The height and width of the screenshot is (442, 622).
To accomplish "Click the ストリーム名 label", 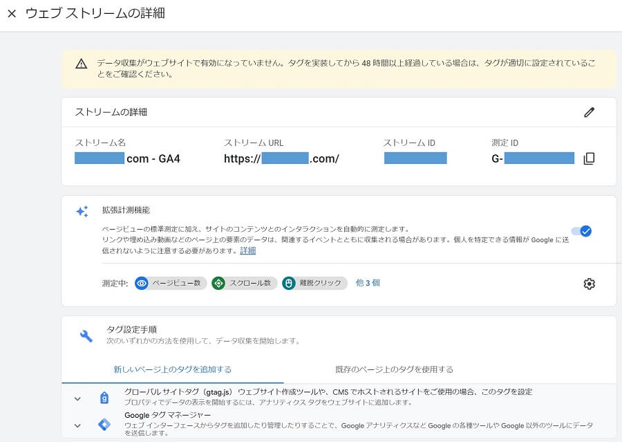I will coord(100,142).
